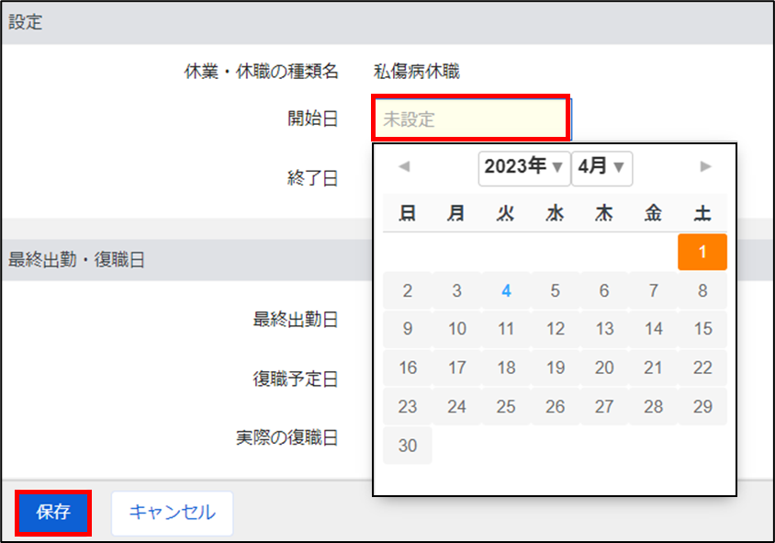Open the 2023年 year dropdown
The height and width of the screenshot is (543, 775).
point(523,167)
